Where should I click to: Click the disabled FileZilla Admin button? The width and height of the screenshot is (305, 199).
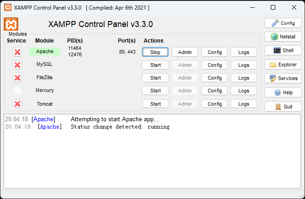click(x=185, y=78)
